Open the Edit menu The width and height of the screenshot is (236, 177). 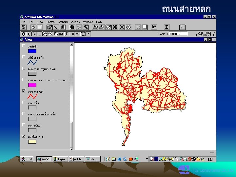tap(31, 22)
